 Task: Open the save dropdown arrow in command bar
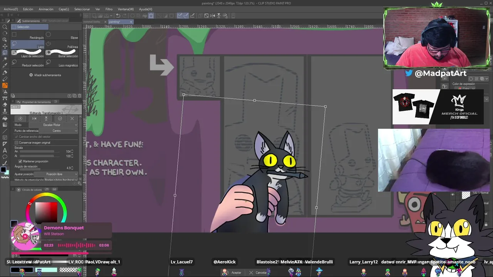tap(112, 16)
